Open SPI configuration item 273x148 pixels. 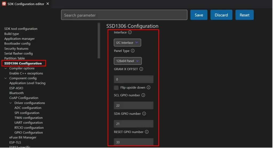coord(27,113)
